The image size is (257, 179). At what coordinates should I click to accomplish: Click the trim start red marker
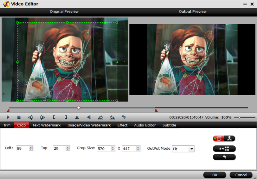(x=8, y=111)
